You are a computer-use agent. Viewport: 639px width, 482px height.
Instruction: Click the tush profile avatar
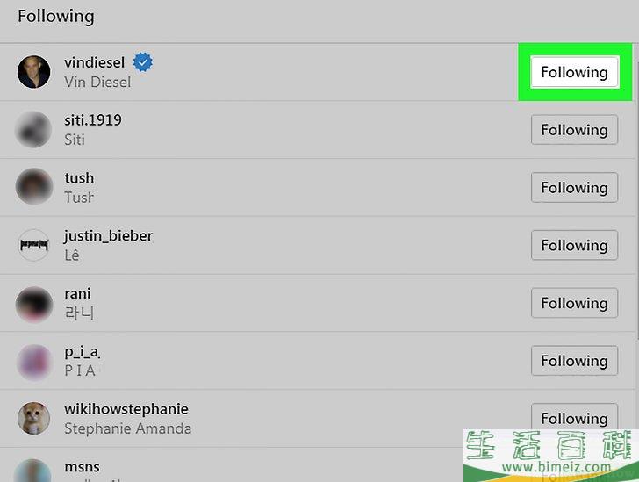(x=34, y=186)
